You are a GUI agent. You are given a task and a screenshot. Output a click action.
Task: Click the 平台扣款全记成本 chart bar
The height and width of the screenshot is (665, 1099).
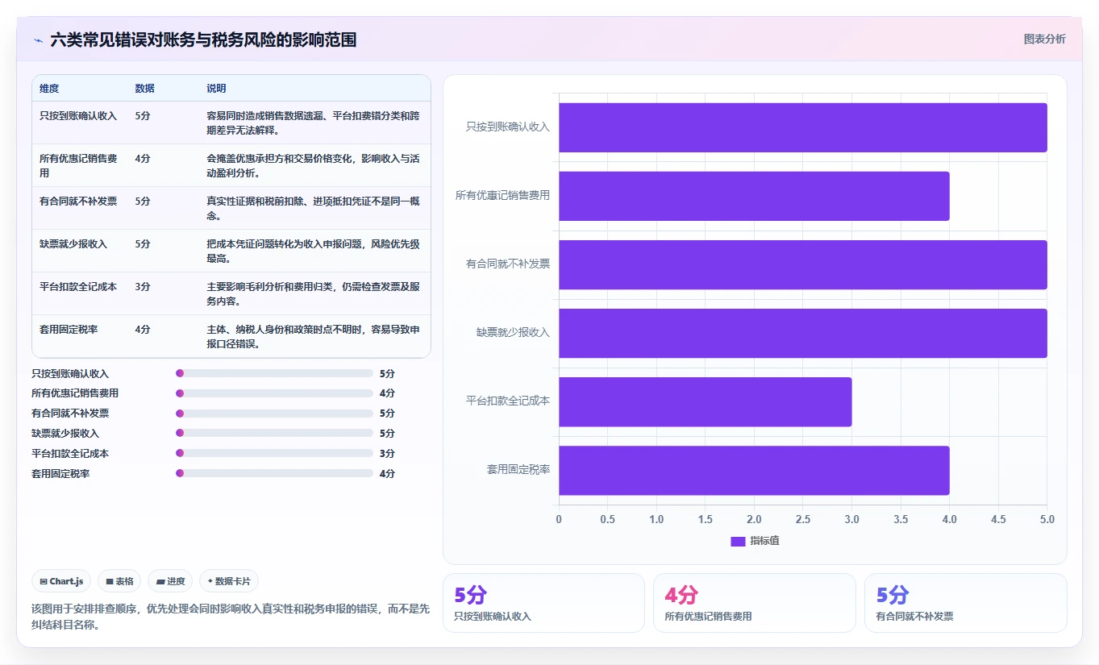[705, 401]
